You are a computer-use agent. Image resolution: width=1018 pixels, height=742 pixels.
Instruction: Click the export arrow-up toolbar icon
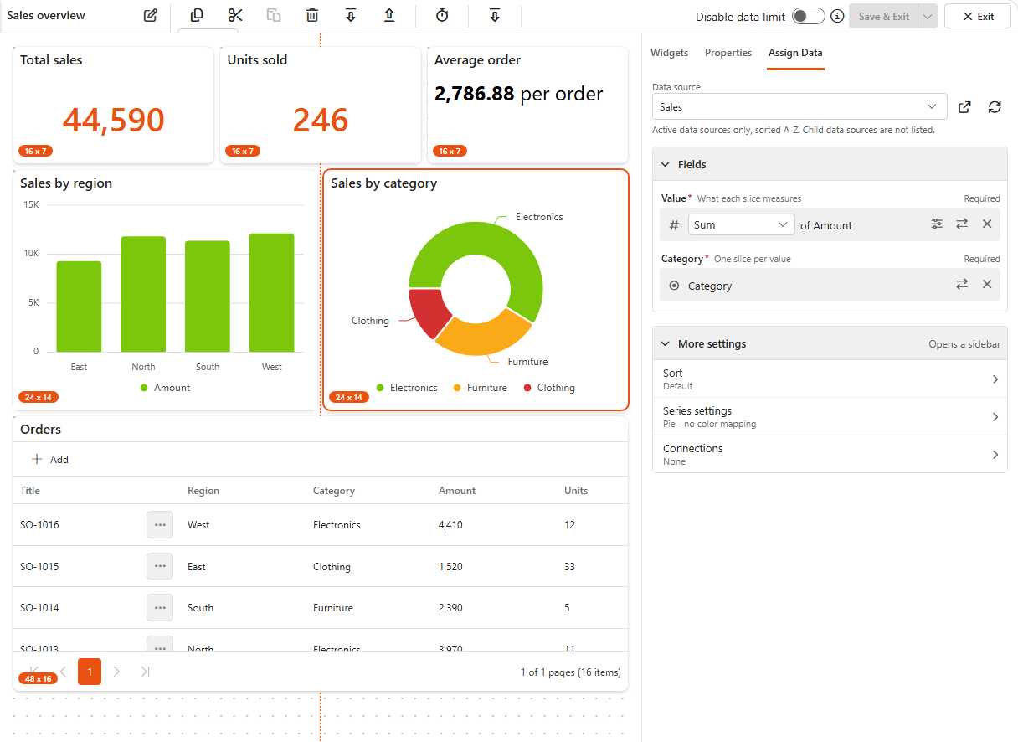[389, 15]
